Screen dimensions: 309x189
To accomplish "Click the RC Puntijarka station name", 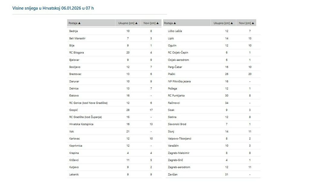I will [x=176, y=96].
